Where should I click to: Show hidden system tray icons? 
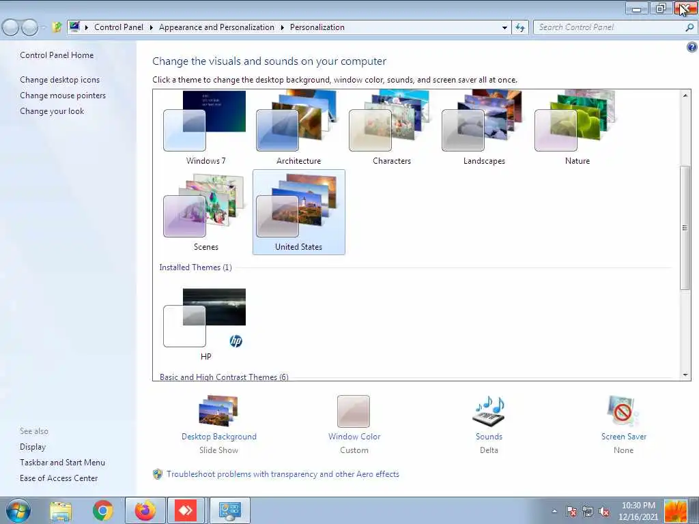tap(554, 511)
